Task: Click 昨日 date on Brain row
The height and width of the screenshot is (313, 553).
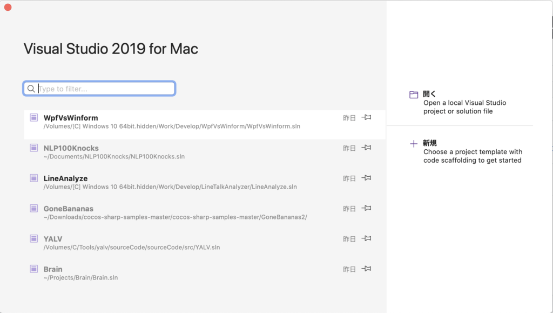Action: coord(349,269)
